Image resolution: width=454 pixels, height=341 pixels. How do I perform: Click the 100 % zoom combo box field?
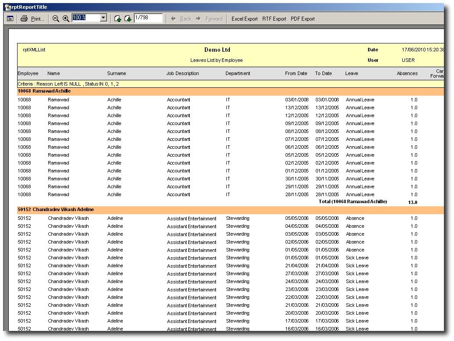pyautogui.click(x=86, y=18)
